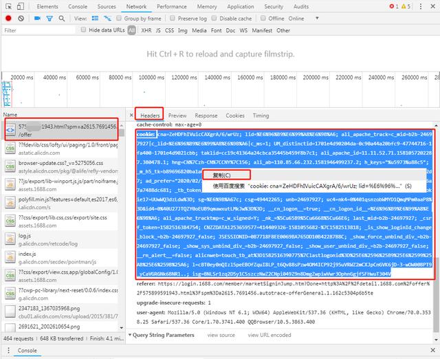Screen dimensions: 440x359
Task: Click the yellow warning count indicator
Action: (x=406, y=6)
